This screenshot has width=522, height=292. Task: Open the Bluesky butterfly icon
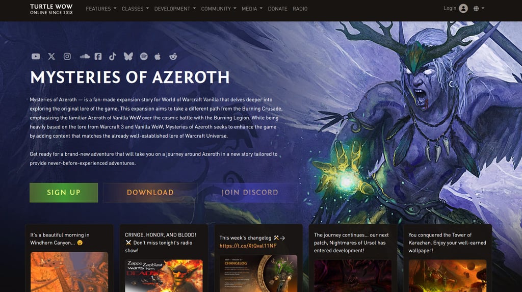pos(128,56)
